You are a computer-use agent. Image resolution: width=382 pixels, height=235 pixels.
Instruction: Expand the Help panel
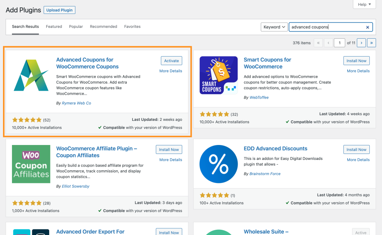point(364,4)
